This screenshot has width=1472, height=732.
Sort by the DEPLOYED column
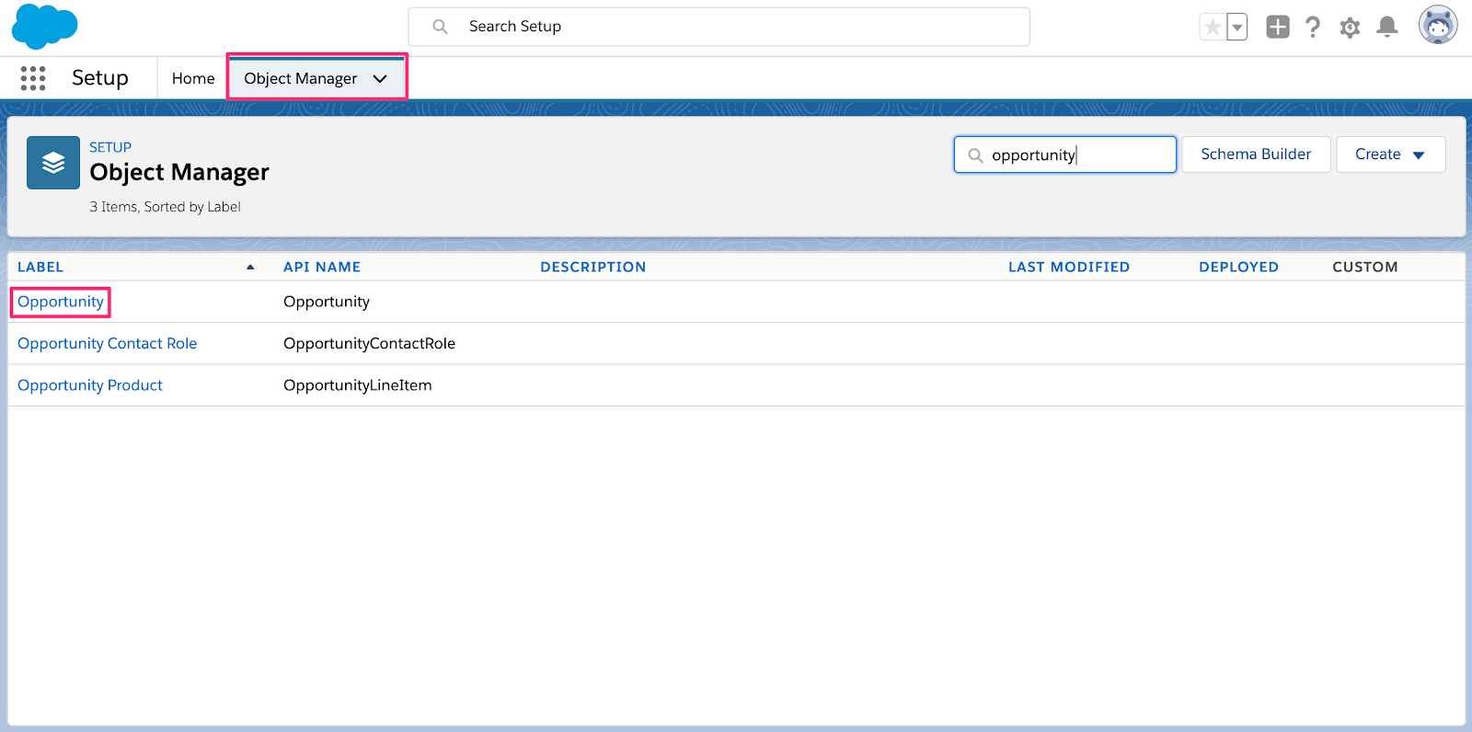pos(1238,267)
